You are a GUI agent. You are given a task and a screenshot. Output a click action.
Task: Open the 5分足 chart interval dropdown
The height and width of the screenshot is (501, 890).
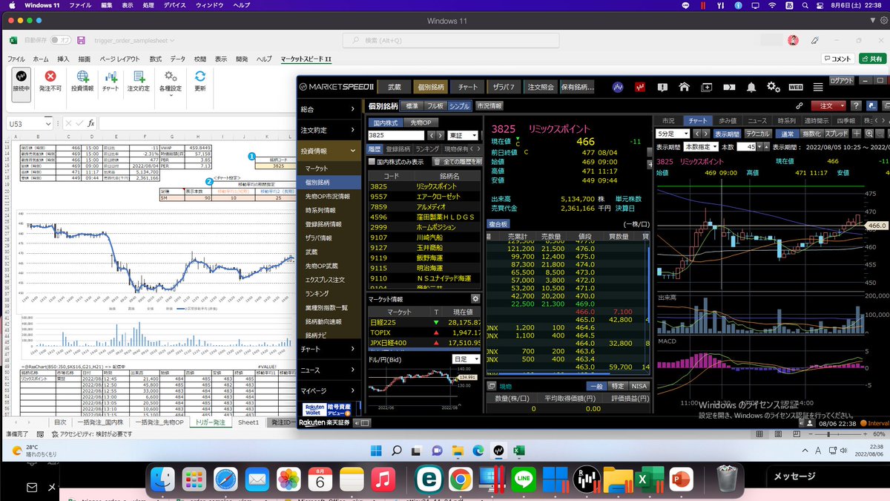click(673, 134)
